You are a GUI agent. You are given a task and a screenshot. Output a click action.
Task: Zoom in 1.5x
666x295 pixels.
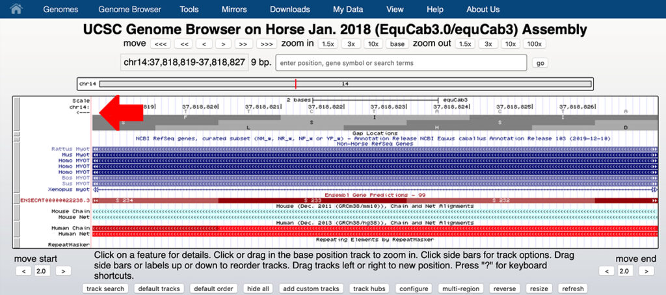tap(327, 44)
